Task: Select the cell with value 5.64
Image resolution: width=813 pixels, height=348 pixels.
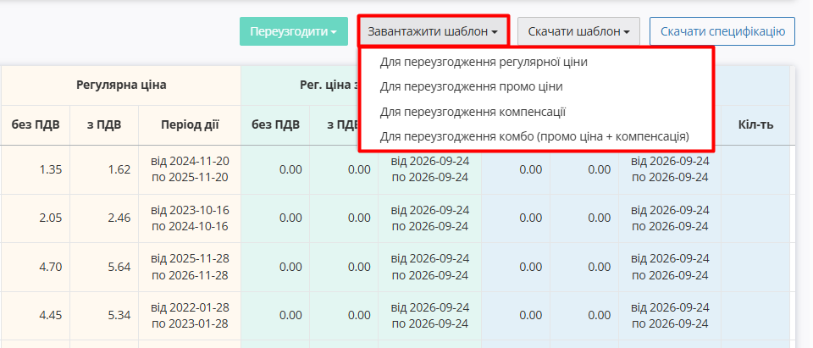Action: 104,267
